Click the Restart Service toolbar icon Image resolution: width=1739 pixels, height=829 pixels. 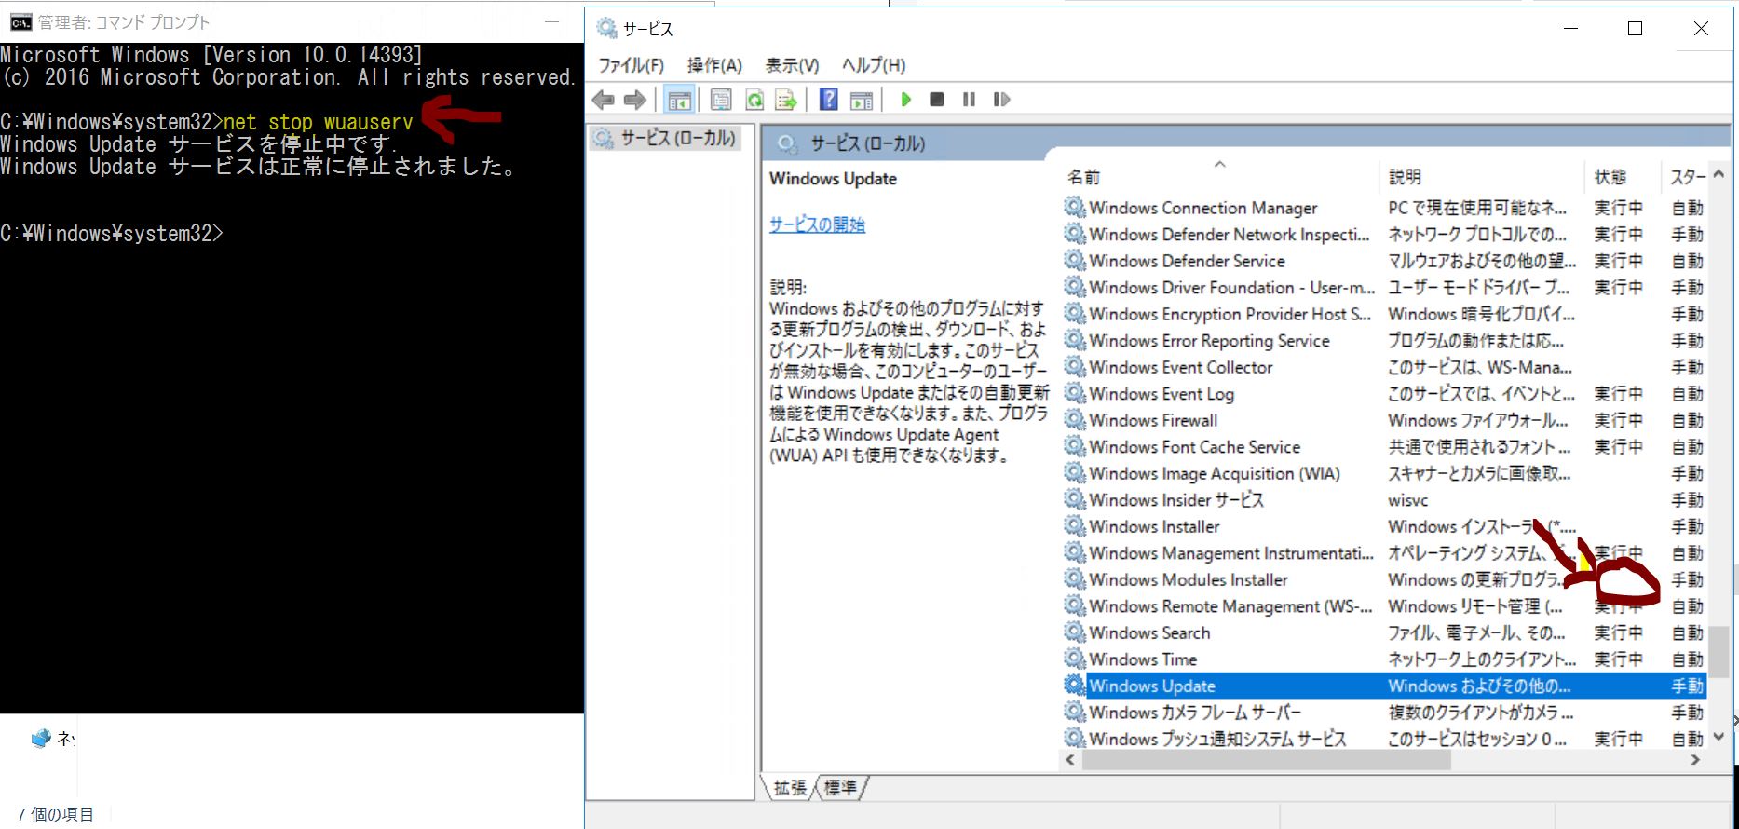coord(1001,100)
